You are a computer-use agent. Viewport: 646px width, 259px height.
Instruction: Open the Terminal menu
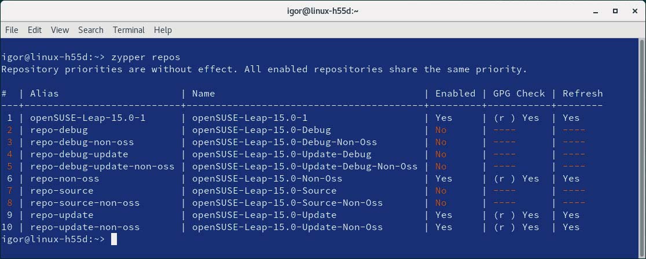click(129, 30)
